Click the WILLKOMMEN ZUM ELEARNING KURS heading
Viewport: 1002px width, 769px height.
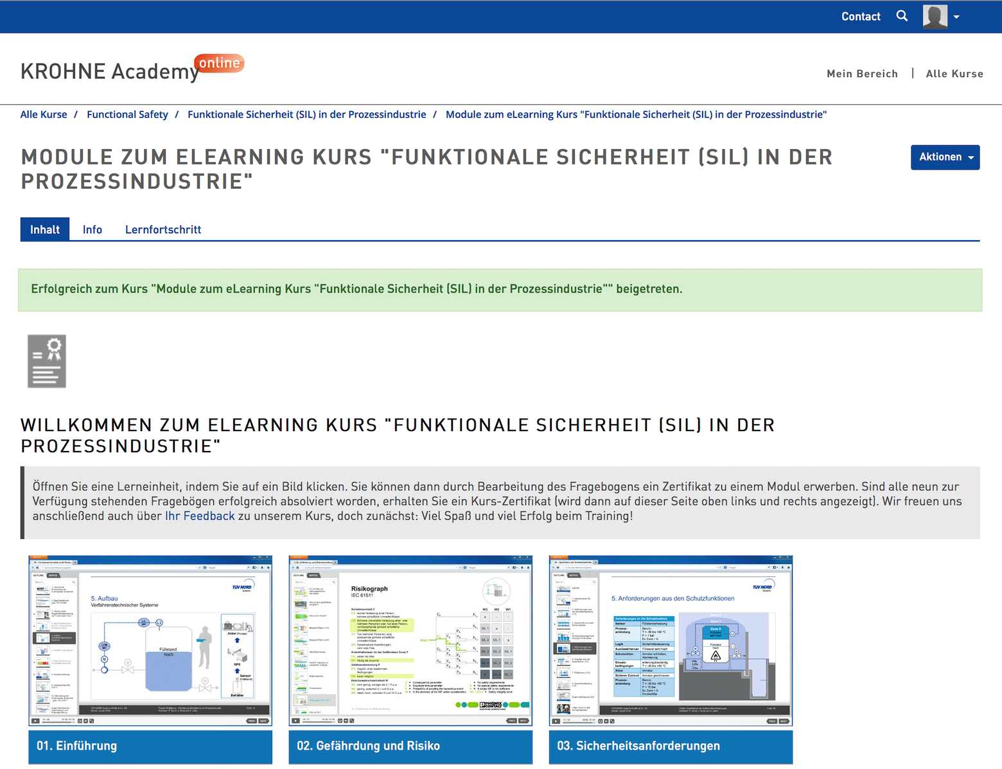pos(398,435)
